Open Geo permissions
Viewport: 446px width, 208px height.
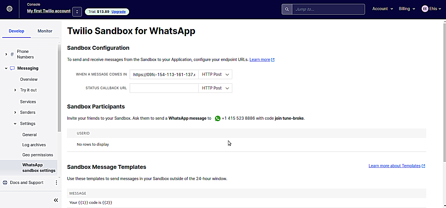pos(38,155)
